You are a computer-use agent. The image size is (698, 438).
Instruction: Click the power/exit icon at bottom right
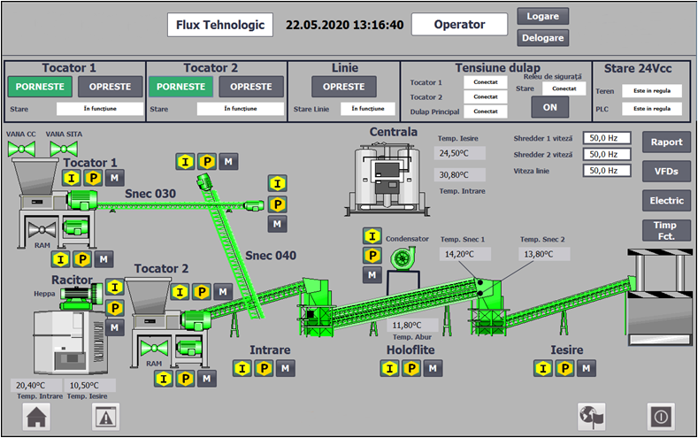pos(660,416)
